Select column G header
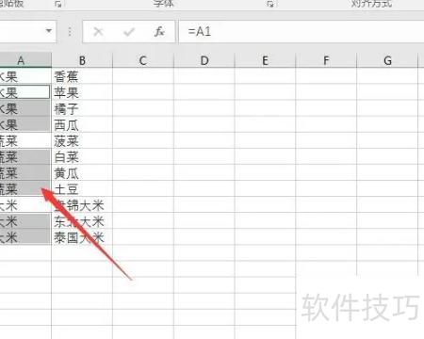The image size is (424, 339). [387, 60]
